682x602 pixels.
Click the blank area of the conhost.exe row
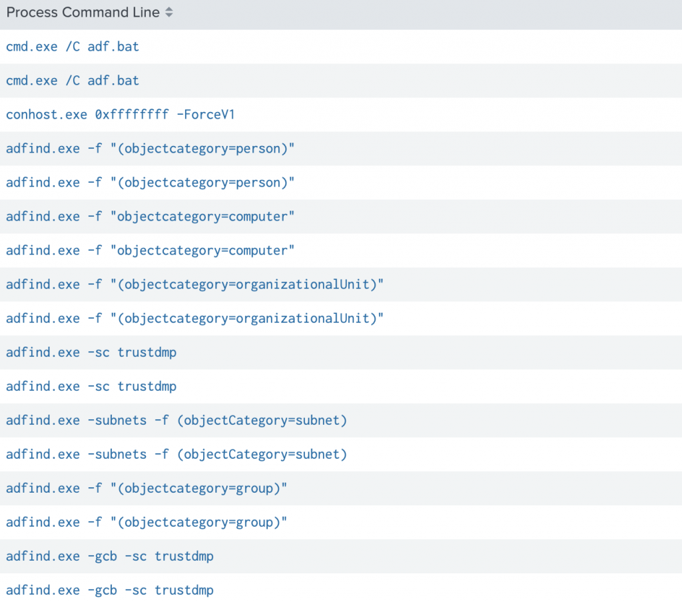tap(466, 115)
